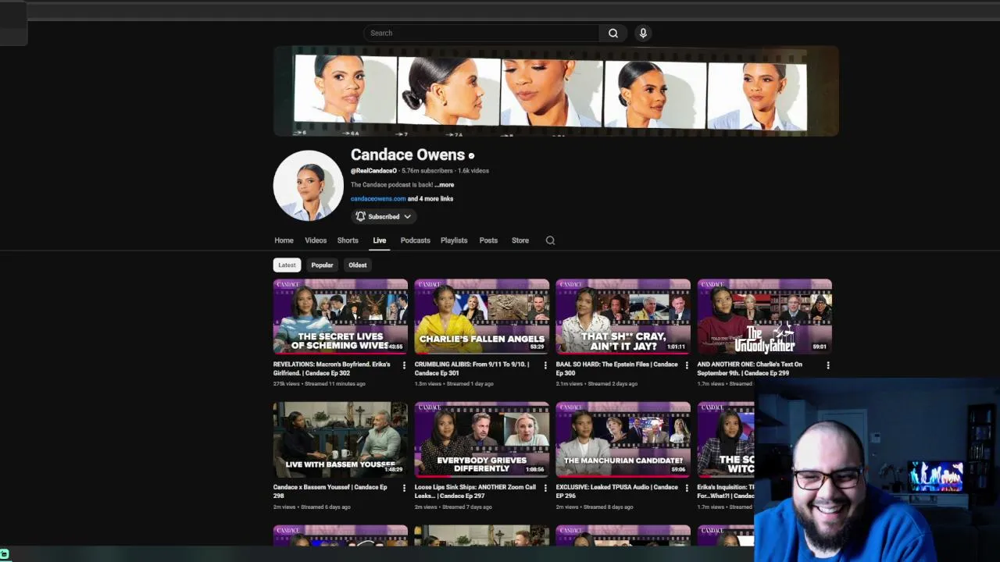
Task: Play 'The UnGodlyFather' thumbnail
Action: [x=765, y=316]
